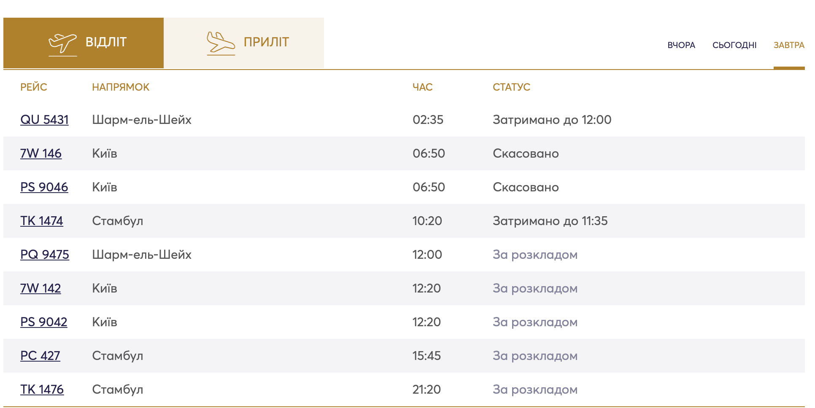Click flight PS 9046 link
The height and width of the screenshot is (408, 815).
[x=44, y=187]
